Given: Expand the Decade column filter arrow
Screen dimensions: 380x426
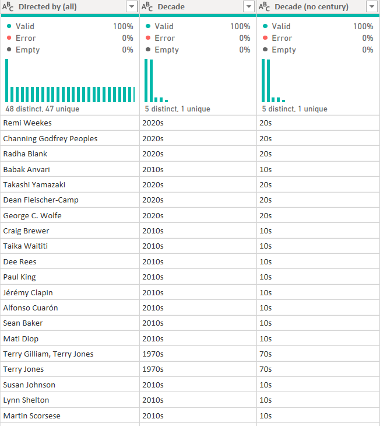Looking at the screenshot, I should click(x=249, y=7).
